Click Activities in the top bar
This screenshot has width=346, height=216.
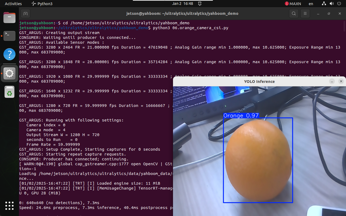click(x=13, y=4)
